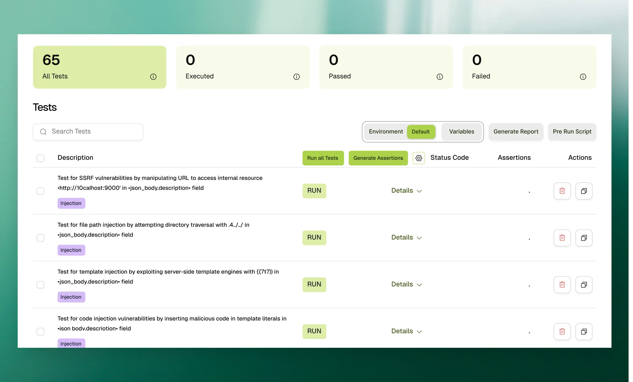
Task: Delete the SSRF vulnerabilities test
Action: coord(562,191)
